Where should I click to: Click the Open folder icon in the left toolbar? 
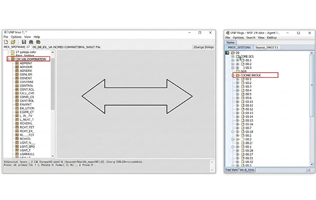[13, 42]
